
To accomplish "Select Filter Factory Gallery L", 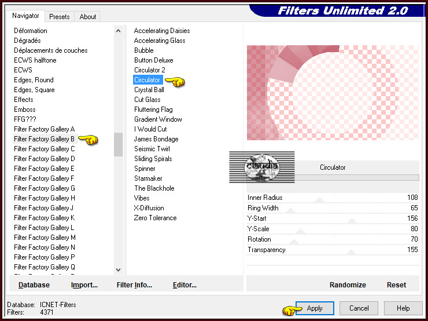I will pos(44,228).
